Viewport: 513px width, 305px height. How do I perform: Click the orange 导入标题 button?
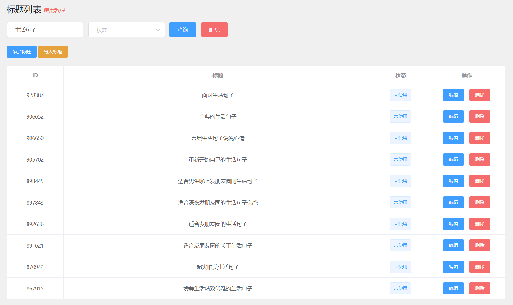pos(53,52)
